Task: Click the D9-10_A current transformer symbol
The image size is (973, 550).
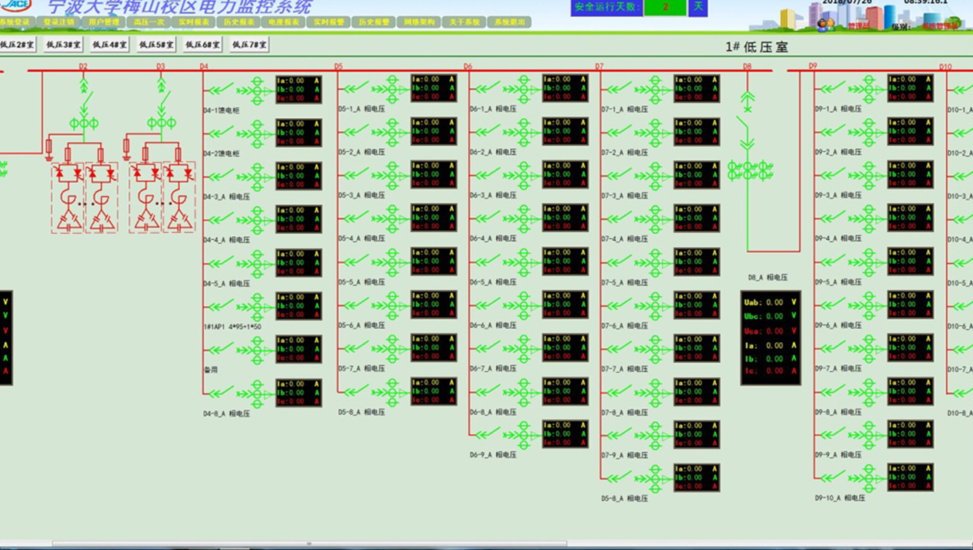Action: (x=869, y=479)
